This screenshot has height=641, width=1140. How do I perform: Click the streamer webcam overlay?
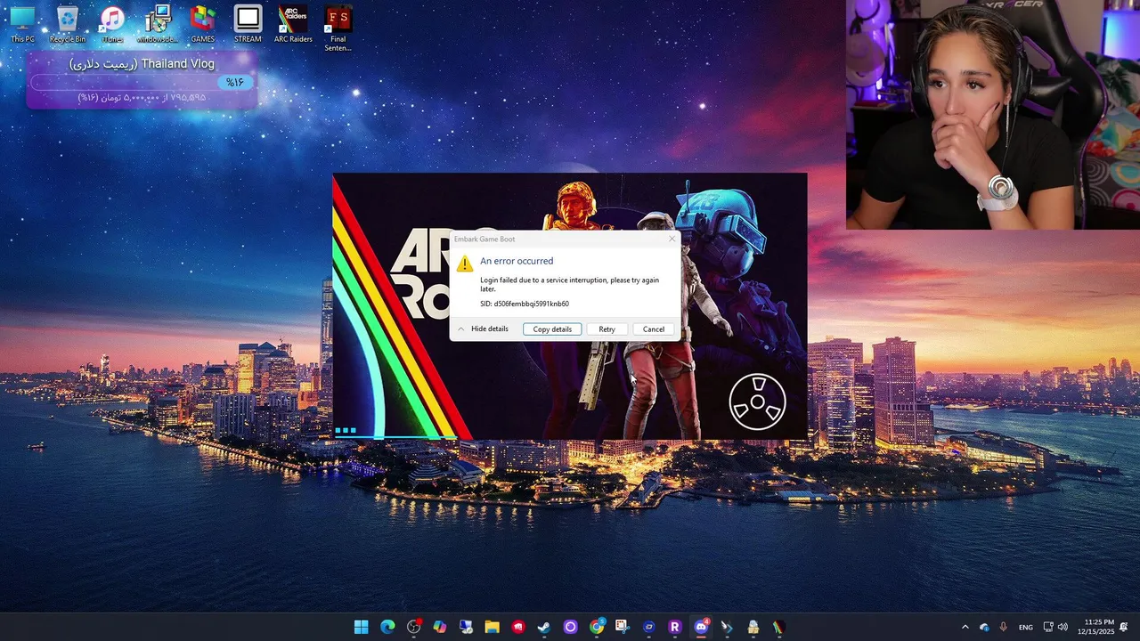[x=993, y=115]
